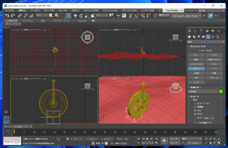Open the workspace 既定値 dropdown
228x148 pixels.
(x=211, y=11)
